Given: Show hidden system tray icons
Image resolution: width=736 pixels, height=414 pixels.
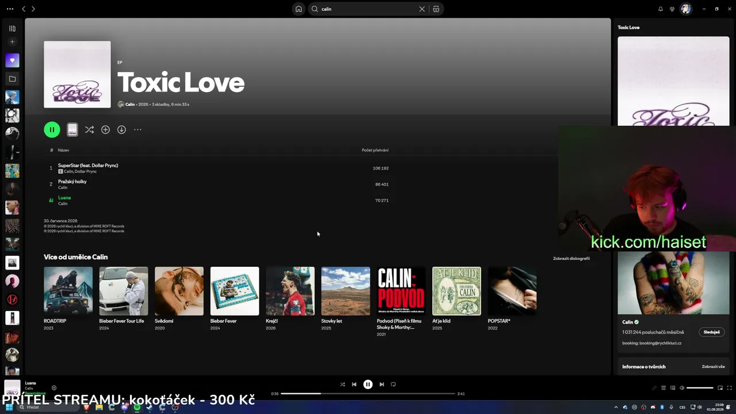Looking at the screenshot, I should tap(616, 407).
